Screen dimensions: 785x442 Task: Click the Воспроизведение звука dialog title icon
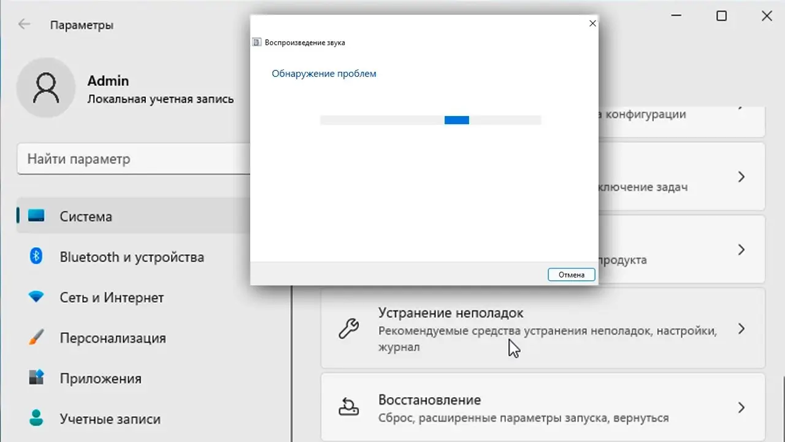pyautogui.click(x=256, y=42)
